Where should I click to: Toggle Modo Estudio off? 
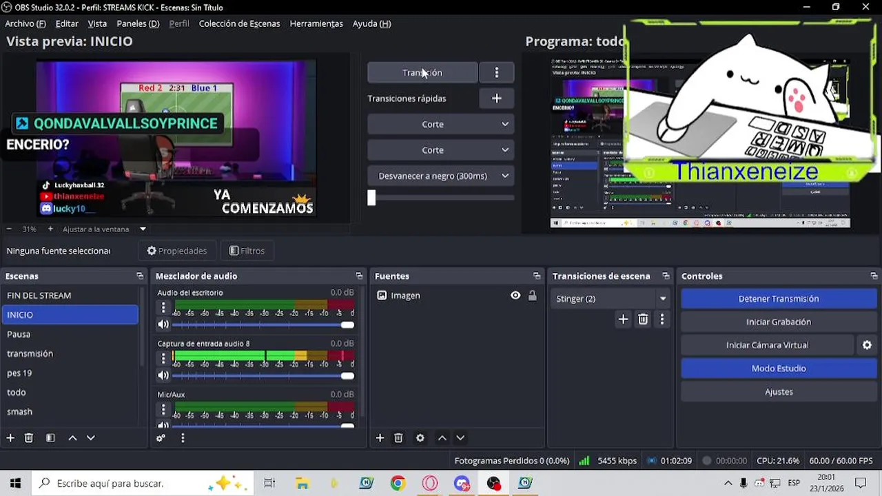tap(779, 369)
